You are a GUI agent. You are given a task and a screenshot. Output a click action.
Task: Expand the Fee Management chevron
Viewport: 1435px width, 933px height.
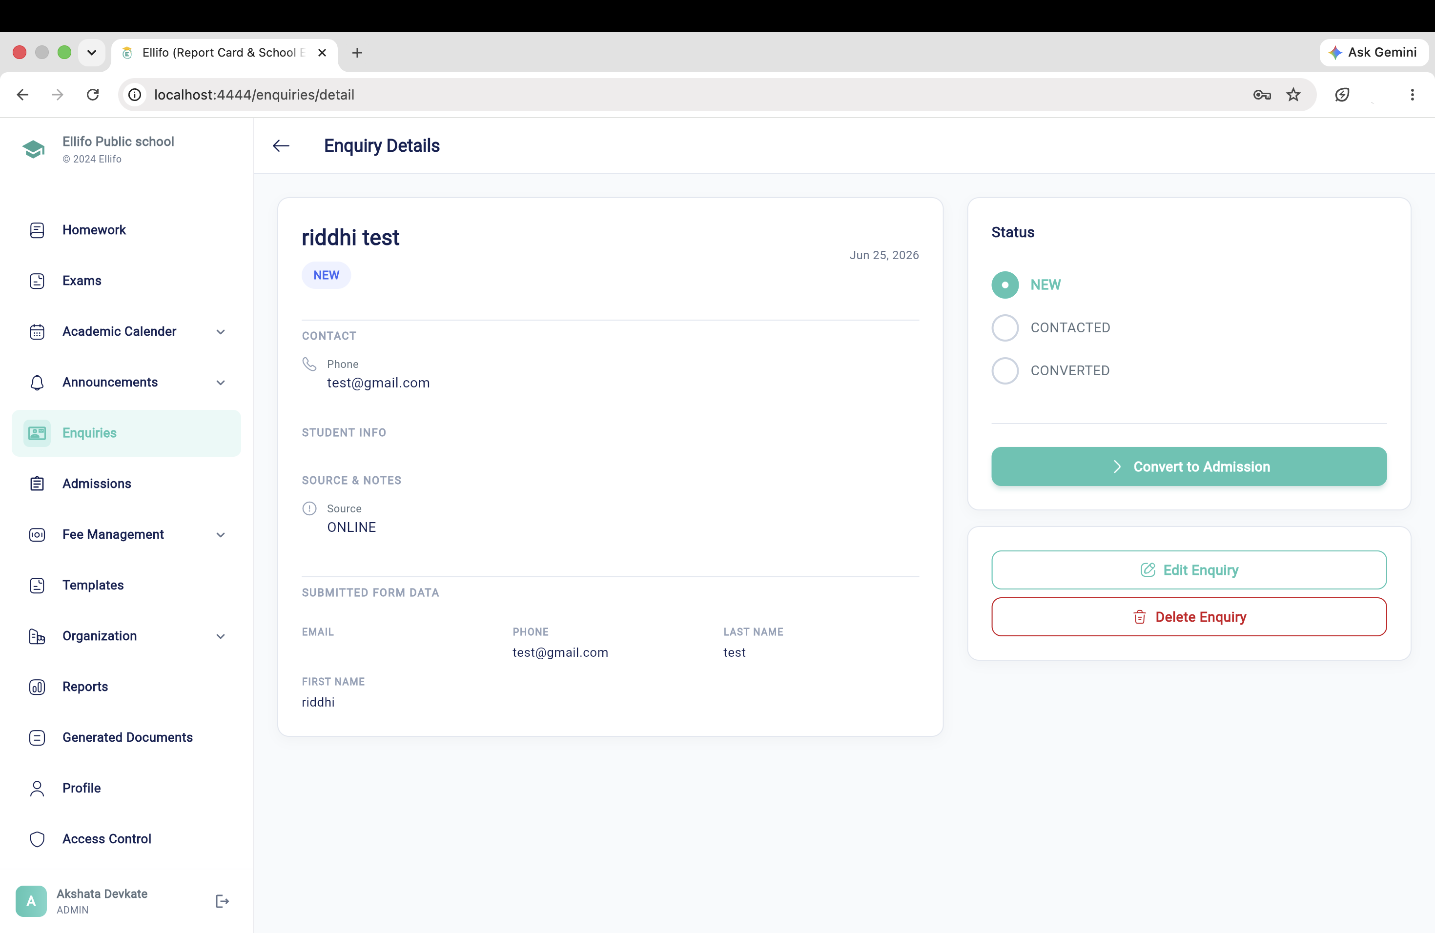221,535
